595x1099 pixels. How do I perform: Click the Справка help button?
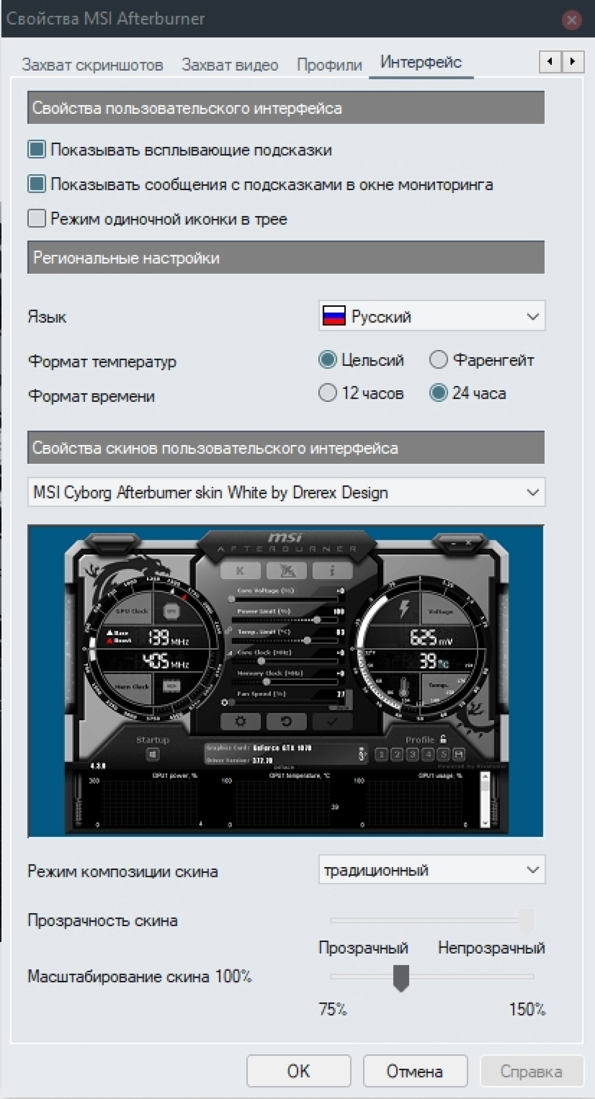coord(531,1071)
